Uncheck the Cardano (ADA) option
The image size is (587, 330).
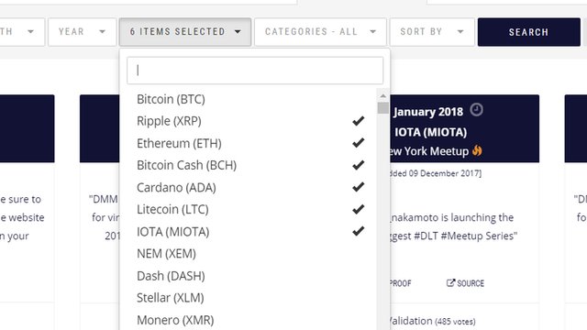point(250,187)
